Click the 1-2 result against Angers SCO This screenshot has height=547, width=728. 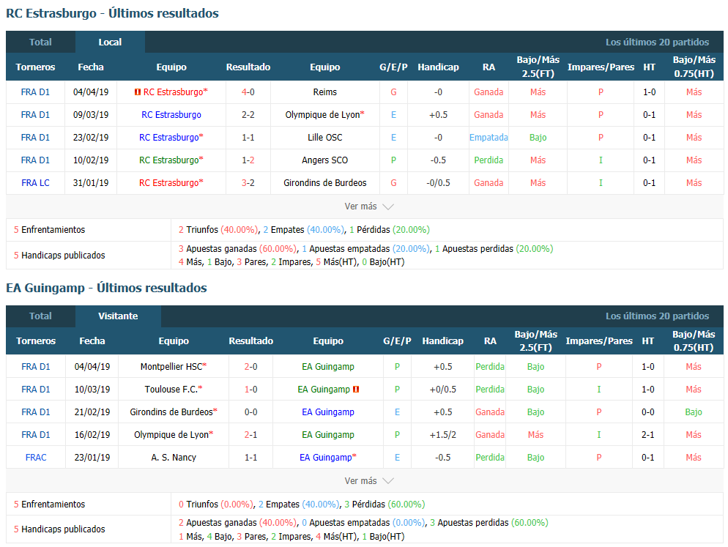click(x=248, y=160)
